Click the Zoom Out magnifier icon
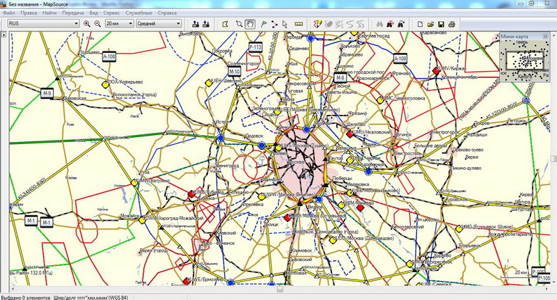Image resolution: width=557 pixels, height=300 pixels. click(x=97, y=24)
